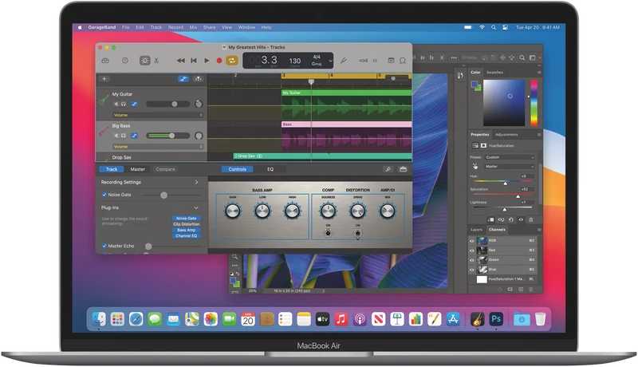Click the Bass Amp Gain knob

(233, 211)
